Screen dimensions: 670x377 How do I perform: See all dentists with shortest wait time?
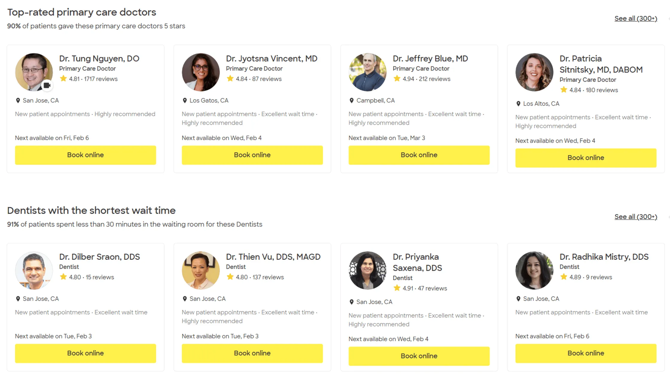coord(636,217)
